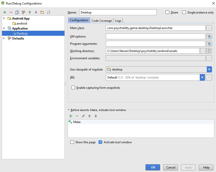216x172 pixels.
Task: Click the Main class text field
Action: (x=155, y=28)
